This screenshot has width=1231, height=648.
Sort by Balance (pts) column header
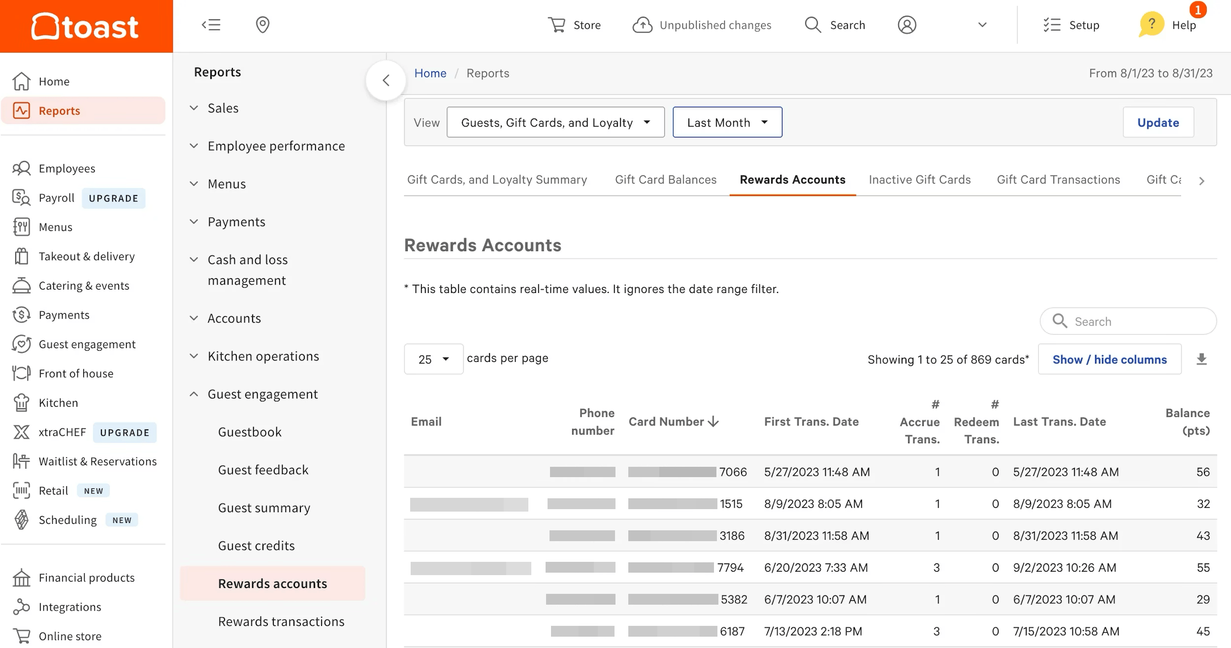click(1187, 421)
